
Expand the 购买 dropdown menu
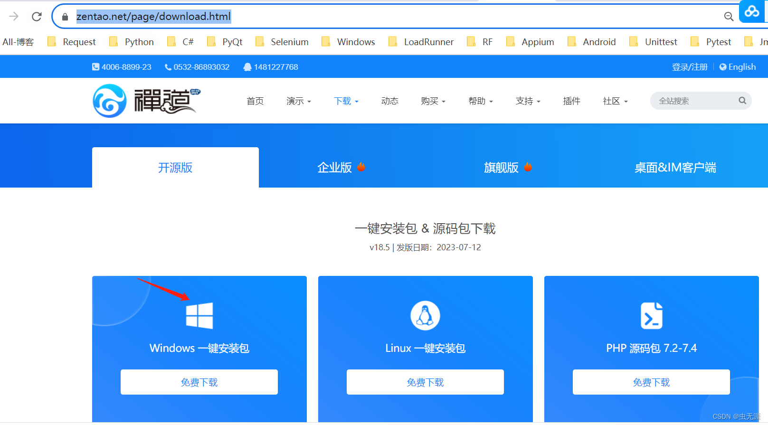coord(433,101)
